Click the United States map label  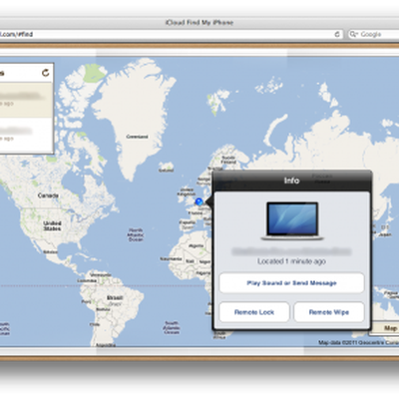(52, 225)
